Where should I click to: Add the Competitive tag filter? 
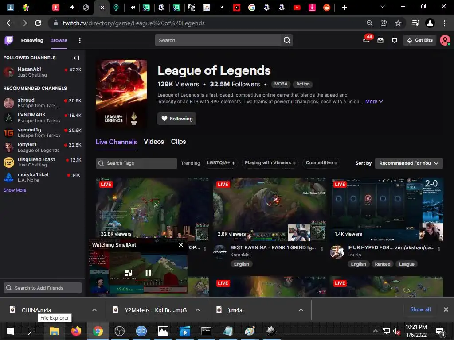click(321, 163)
